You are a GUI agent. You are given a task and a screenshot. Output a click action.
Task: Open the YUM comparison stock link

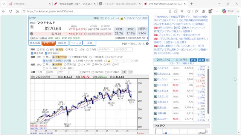(x=50, y=38)
